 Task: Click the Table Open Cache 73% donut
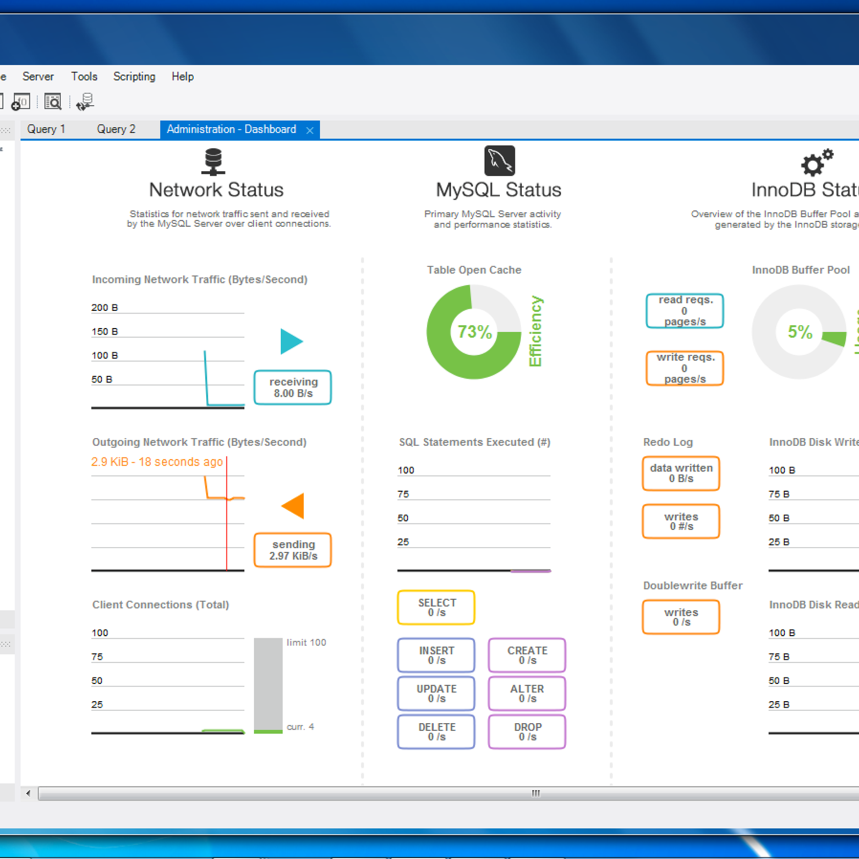[x=474, y=332]
